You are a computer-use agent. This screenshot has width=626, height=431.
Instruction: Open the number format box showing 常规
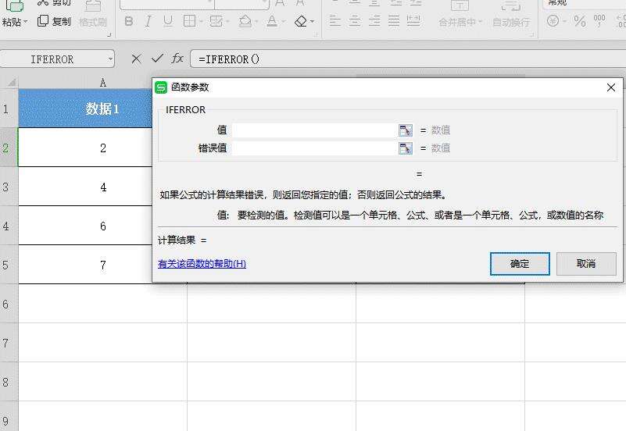tap(585, 3)
